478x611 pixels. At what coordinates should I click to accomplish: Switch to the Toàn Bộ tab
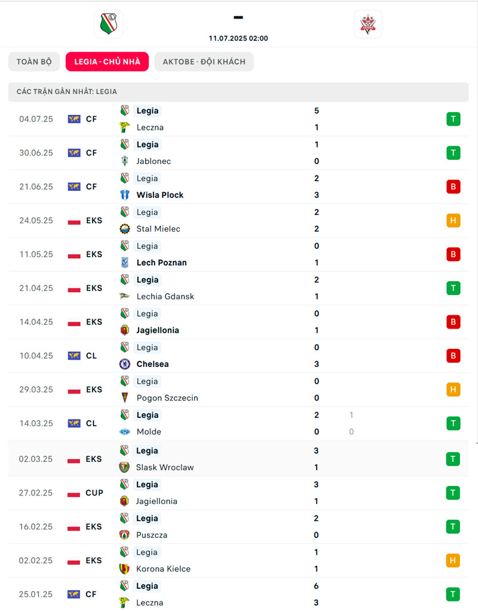34,62
